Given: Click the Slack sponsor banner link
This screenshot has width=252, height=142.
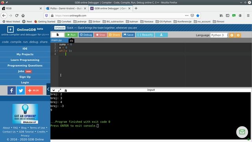Looking at the screenshot, I should [102, 28].
